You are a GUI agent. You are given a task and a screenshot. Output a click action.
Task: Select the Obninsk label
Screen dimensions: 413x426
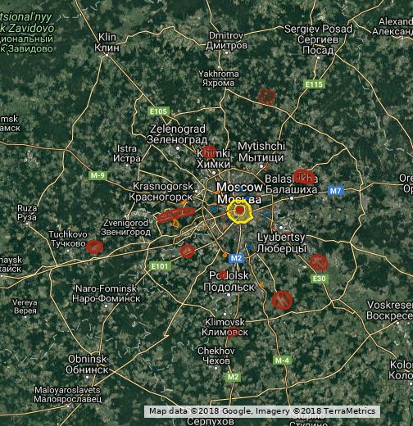point(87,365)
